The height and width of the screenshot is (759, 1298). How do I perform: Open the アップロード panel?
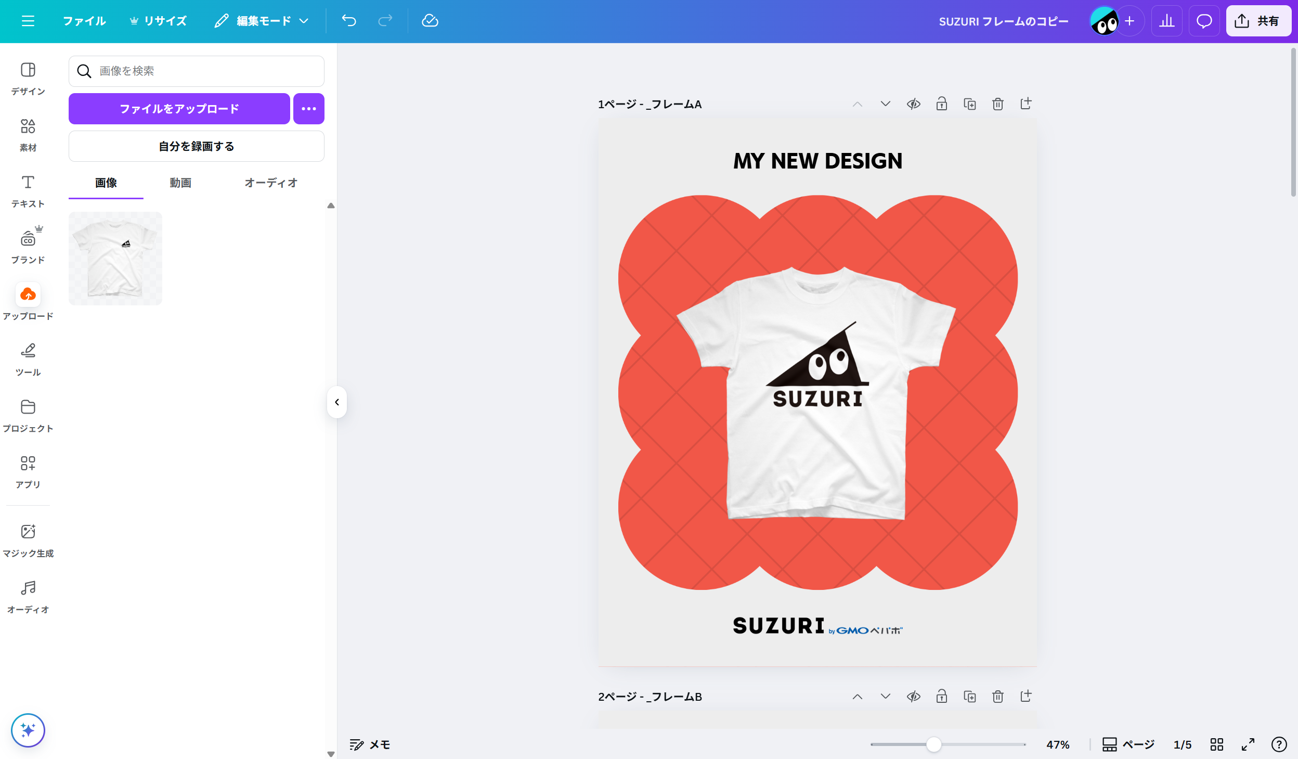coord(28,302)
